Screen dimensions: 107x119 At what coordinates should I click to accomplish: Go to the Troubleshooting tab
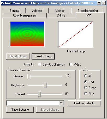click(88, 11)
